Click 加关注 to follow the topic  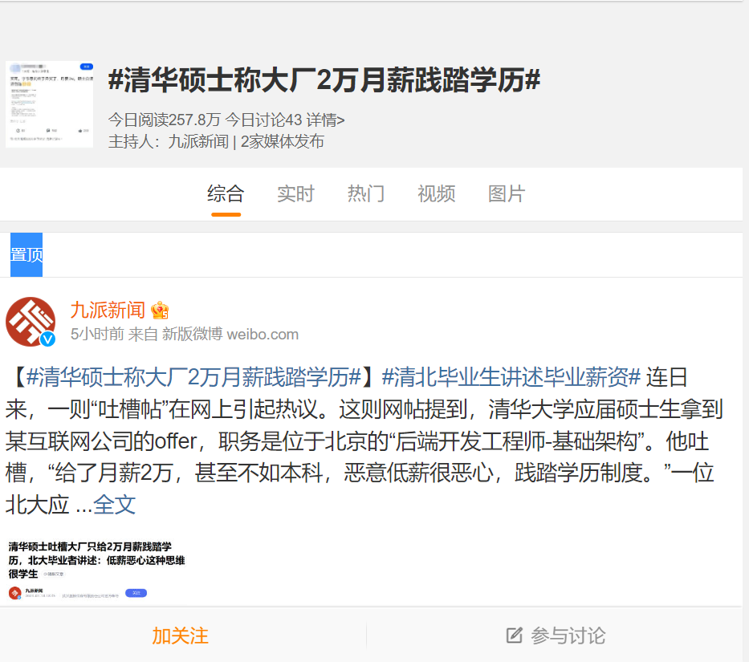click(x=180, y=636)
